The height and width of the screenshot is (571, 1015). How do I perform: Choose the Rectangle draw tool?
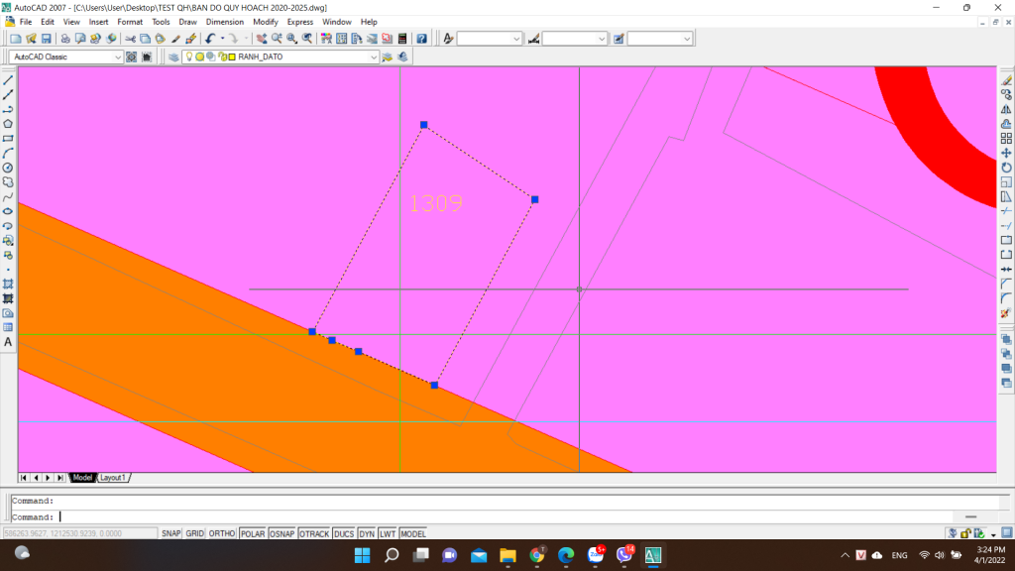[x=8, y=139]
